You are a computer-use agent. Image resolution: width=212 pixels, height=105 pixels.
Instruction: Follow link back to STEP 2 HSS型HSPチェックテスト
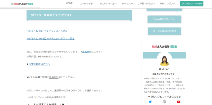50,39
